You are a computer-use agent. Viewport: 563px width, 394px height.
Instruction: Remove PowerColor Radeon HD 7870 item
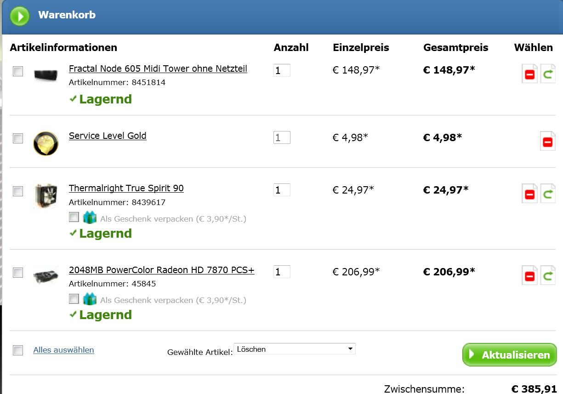point(529,276)
